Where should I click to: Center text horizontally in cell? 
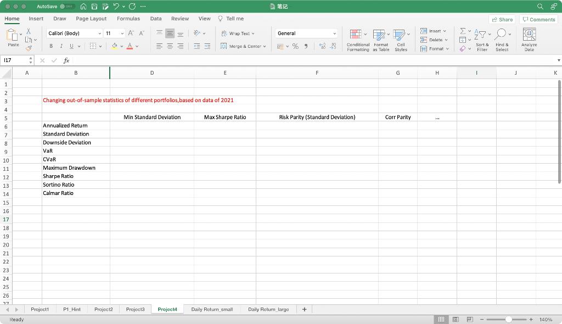(x=170, y=46)
